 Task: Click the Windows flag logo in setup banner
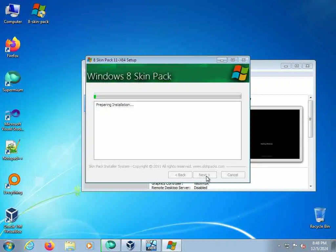(x=240, y=73)
